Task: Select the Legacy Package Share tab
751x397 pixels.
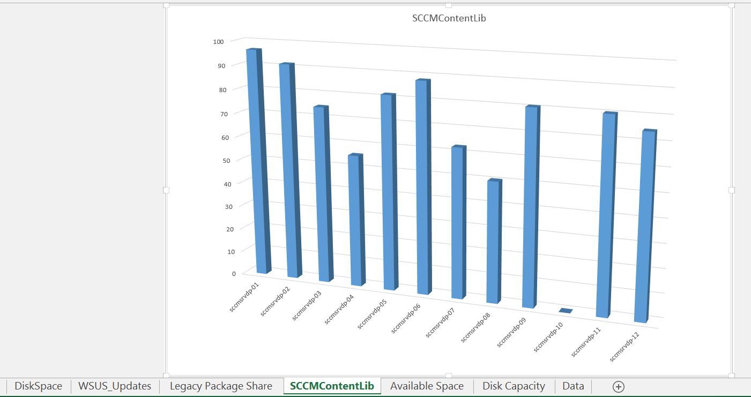Action: point(221,386)
